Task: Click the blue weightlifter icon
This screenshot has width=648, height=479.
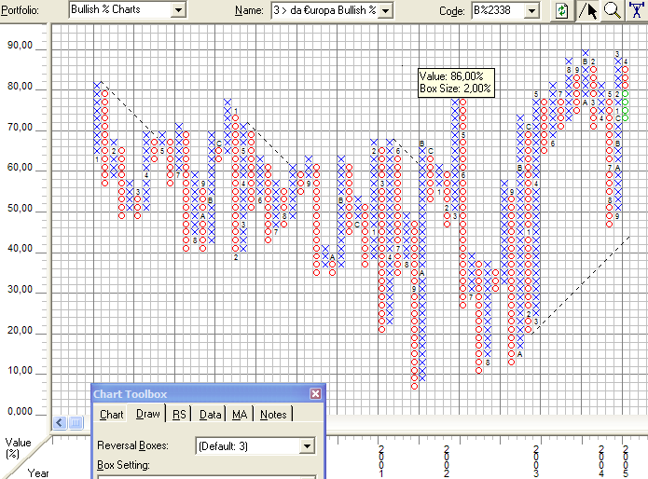Action: tap(637, 10)
